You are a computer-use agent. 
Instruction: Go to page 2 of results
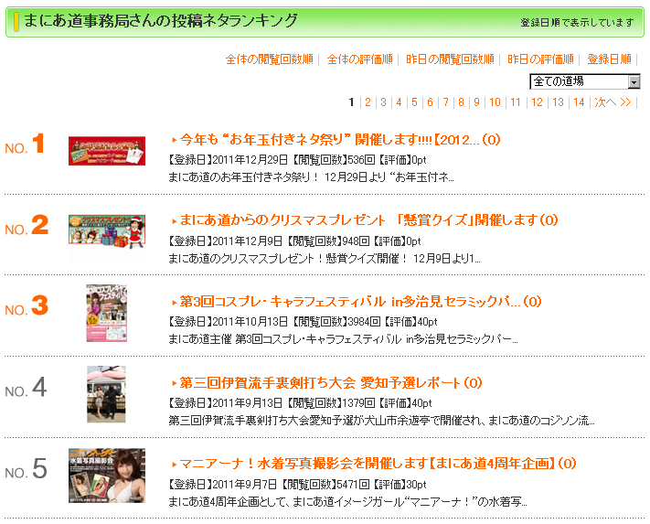click(368, 102)
